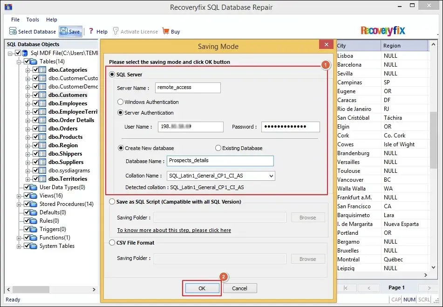
Task: Click the Save toolbar button
Action: pyautogui.click(x=70, y=31)
